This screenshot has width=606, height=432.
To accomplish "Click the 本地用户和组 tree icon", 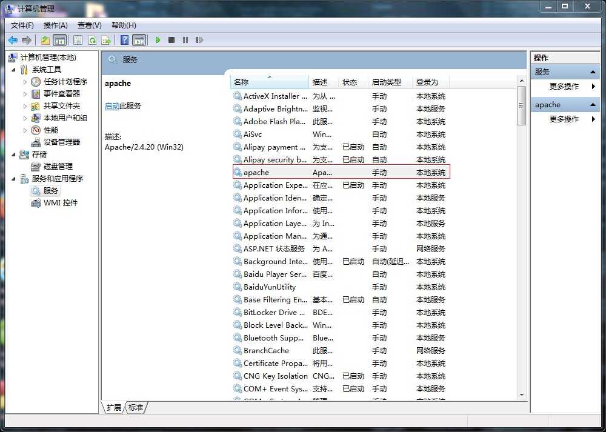I will pyautogui.click(x=36, y=118).
